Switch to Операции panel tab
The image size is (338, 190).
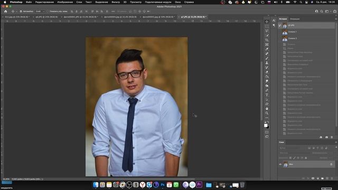coord(295,19)
